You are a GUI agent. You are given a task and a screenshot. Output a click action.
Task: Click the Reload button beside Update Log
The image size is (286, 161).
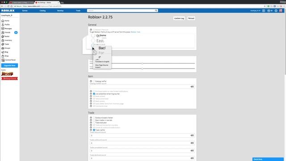coord(191,18)
